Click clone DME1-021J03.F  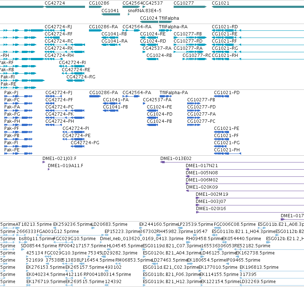pyautogui.click(x=59, y=159)
